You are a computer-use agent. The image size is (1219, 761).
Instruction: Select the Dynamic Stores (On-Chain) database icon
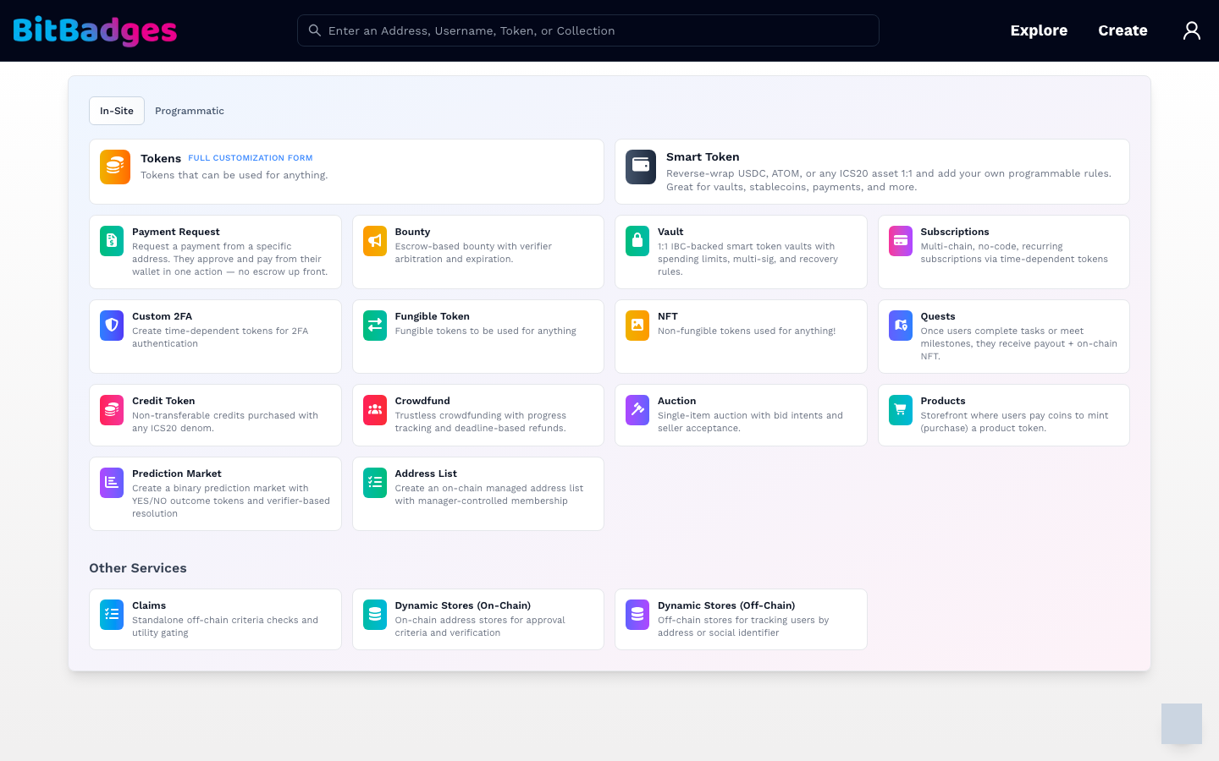click(x=375, y=615)
